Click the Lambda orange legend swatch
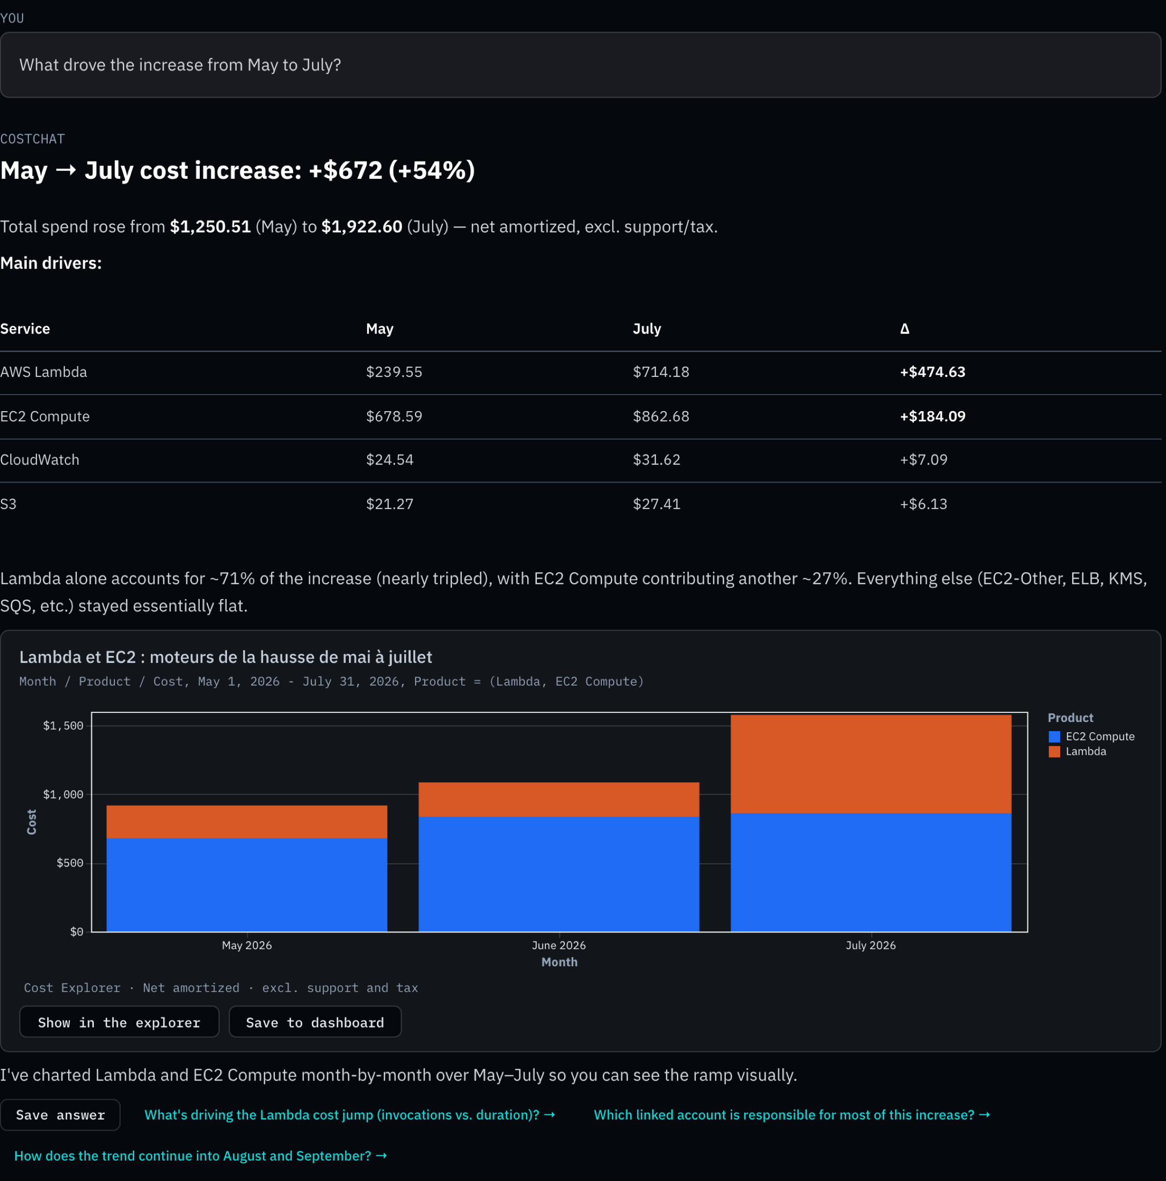 pyautogui.click(x=1054, y=752)
